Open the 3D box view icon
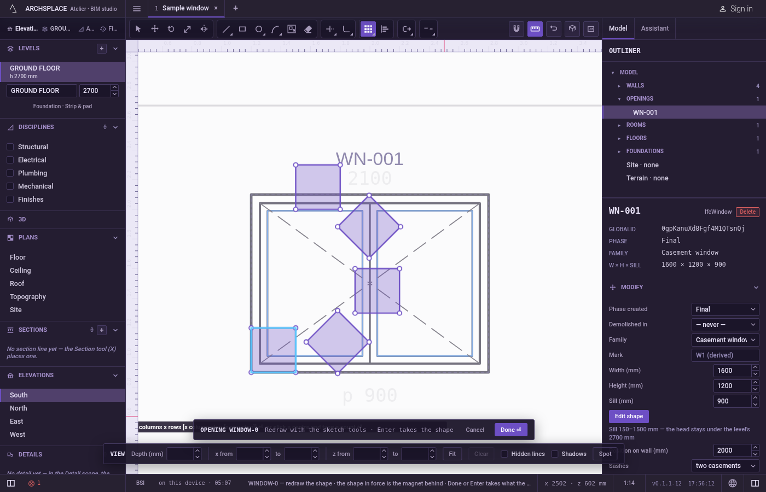Viewport: 766px width, 492px height. [x=572, y=29]
